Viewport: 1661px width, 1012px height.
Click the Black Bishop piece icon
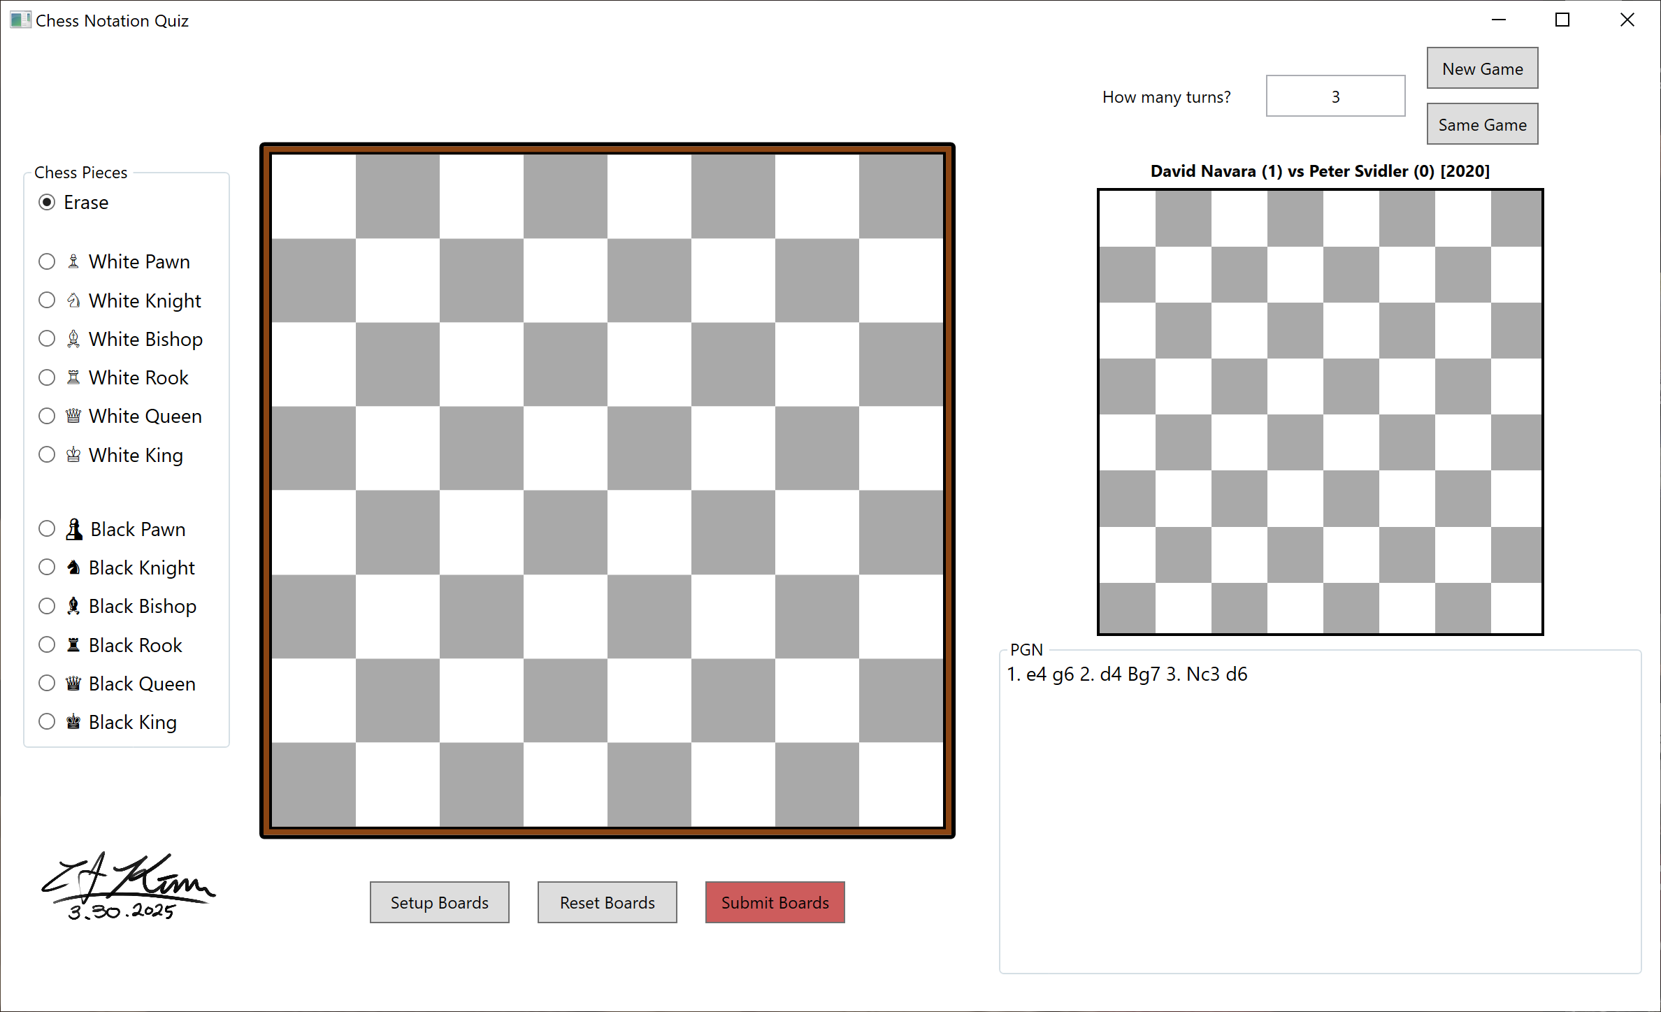73,606
